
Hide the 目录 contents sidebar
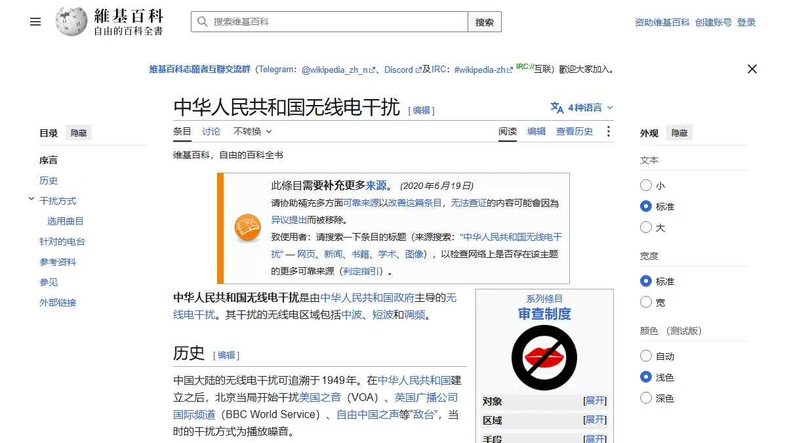pyautogui.click(x=79, y=133)
